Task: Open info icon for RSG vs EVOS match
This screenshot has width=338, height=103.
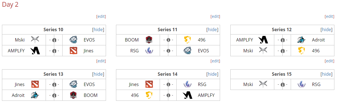Action: pos(168,51)
